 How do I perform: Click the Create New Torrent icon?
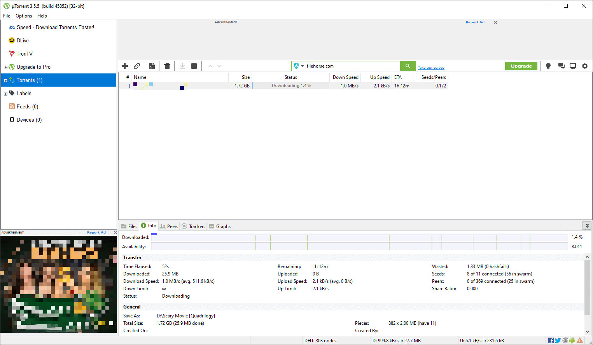click(x=152, y=66)
